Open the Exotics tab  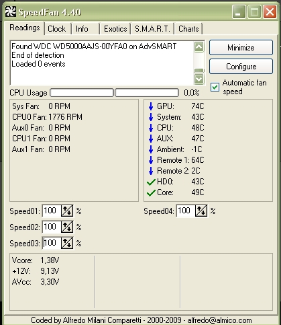[x=115, y=29]
